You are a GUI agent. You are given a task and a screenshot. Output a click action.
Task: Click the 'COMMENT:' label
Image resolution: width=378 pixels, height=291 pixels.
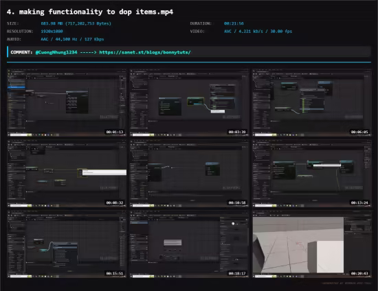pyautogui.click(x=21, y=52)
